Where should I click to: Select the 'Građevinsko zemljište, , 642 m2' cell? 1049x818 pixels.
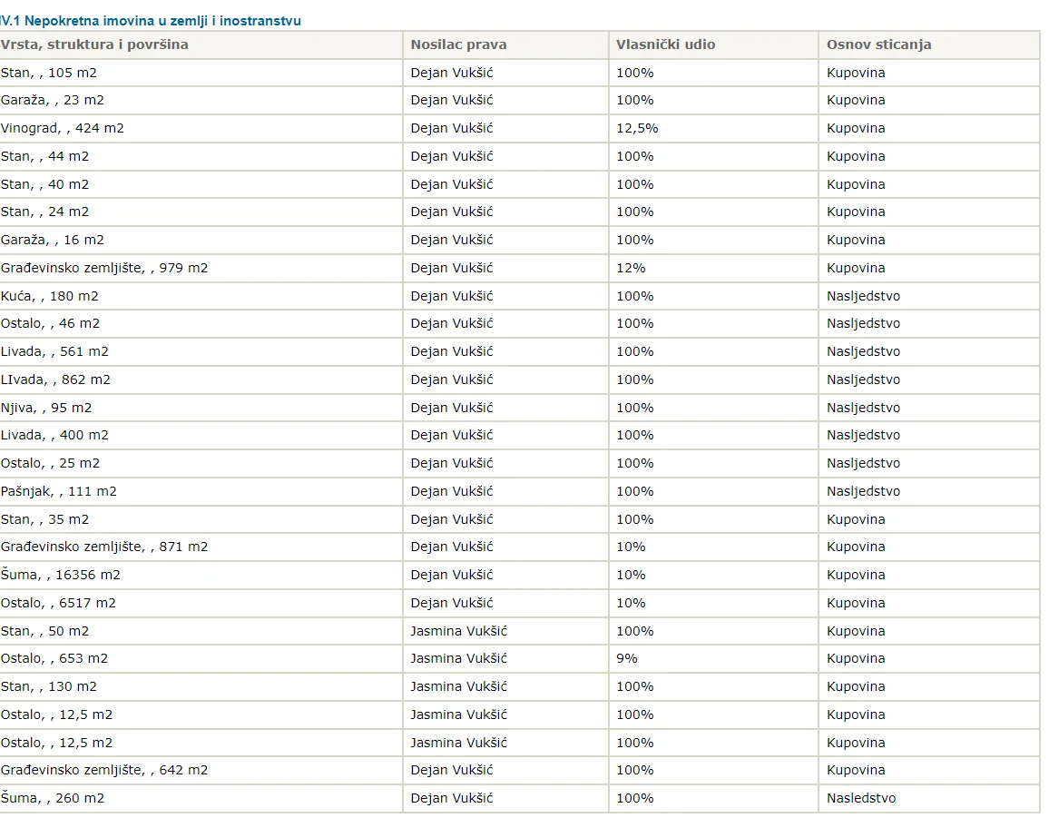click(201, 771)
